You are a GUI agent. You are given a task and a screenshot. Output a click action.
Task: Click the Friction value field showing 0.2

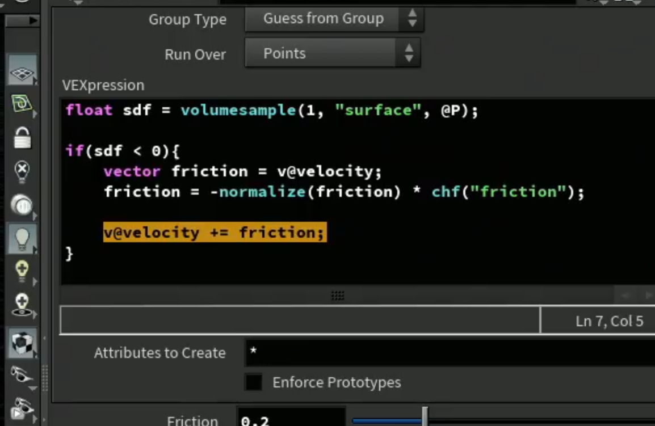(x=292, y=417)
